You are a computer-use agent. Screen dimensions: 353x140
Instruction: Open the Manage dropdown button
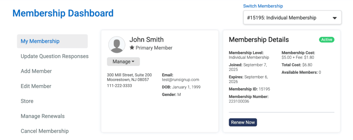click(123, 61)
